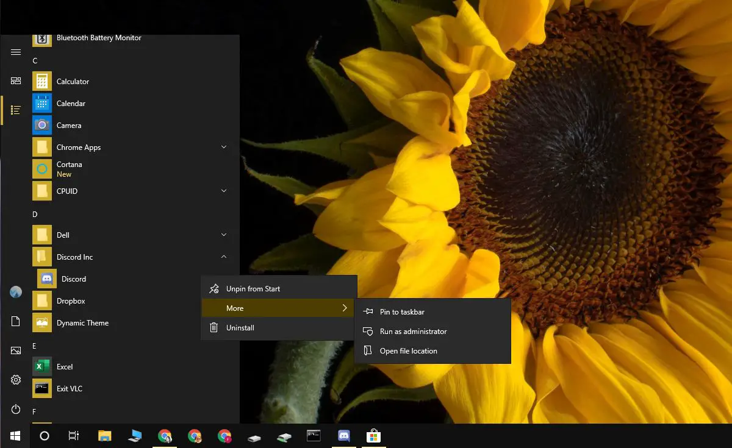Expand the Chrome Apps folder
The width and height of the screenshot is (732, 448).
223,148
